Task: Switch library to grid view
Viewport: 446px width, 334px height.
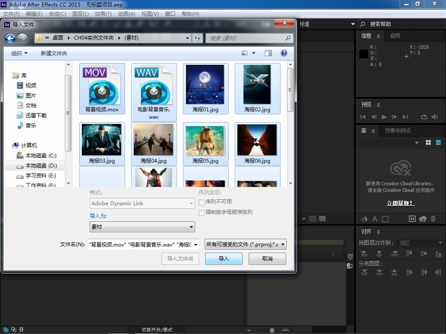Action: (429, 143)
